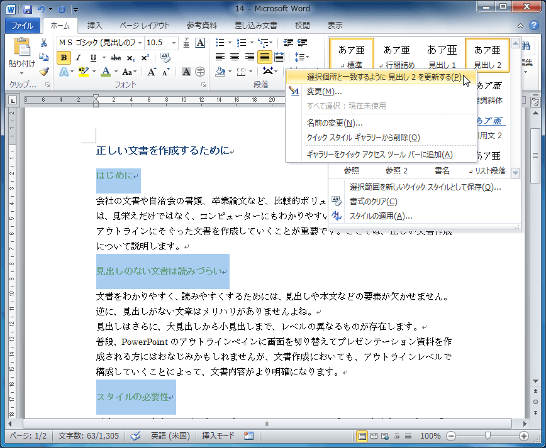This screenshot has width=546, height=448.
Task: Open the Clear Formatting eraser icon
Action: click(165, 58)
